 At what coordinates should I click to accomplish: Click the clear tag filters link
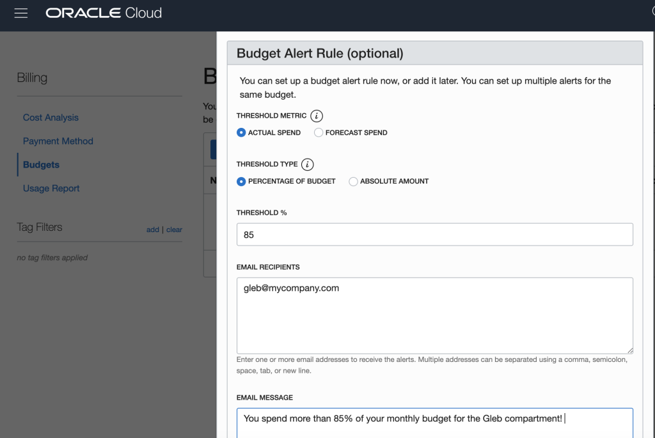click(174, 230)
